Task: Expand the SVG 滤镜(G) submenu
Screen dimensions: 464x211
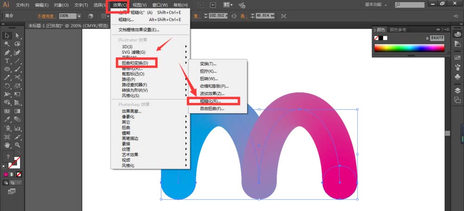Action: point(151,52)
